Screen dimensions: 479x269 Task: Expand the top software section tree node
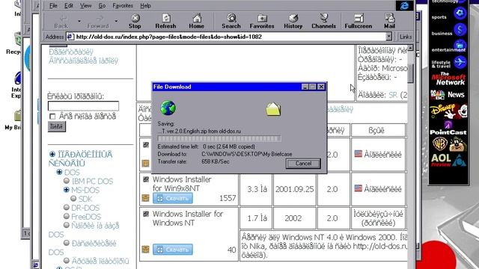52,155
